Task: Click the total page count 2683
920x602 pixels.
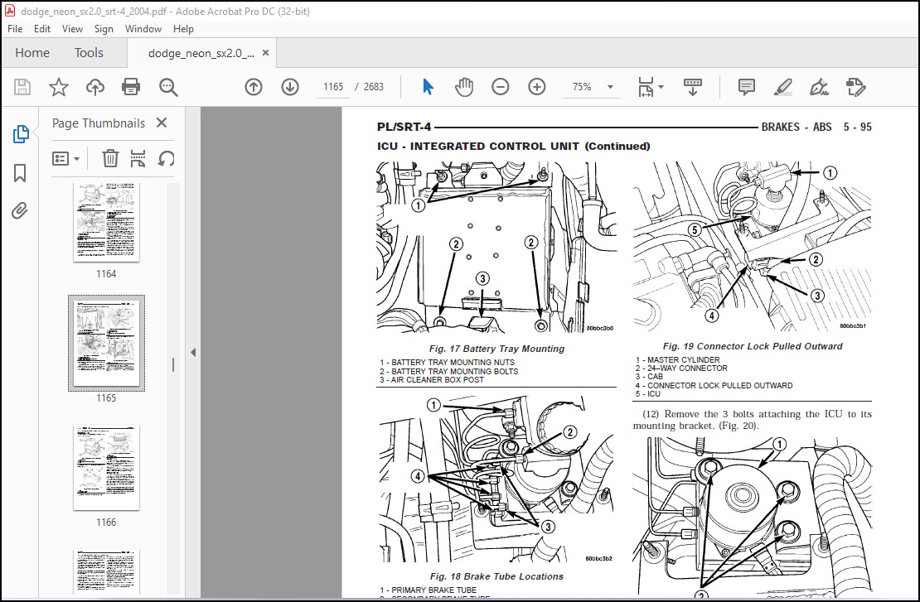Action: tap(373, 87)
